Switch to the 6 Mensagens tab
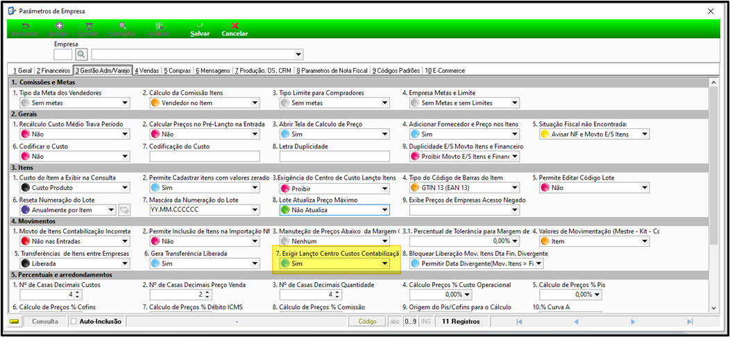The height and width of the screenshot is (337, 730). pos(213,71)
